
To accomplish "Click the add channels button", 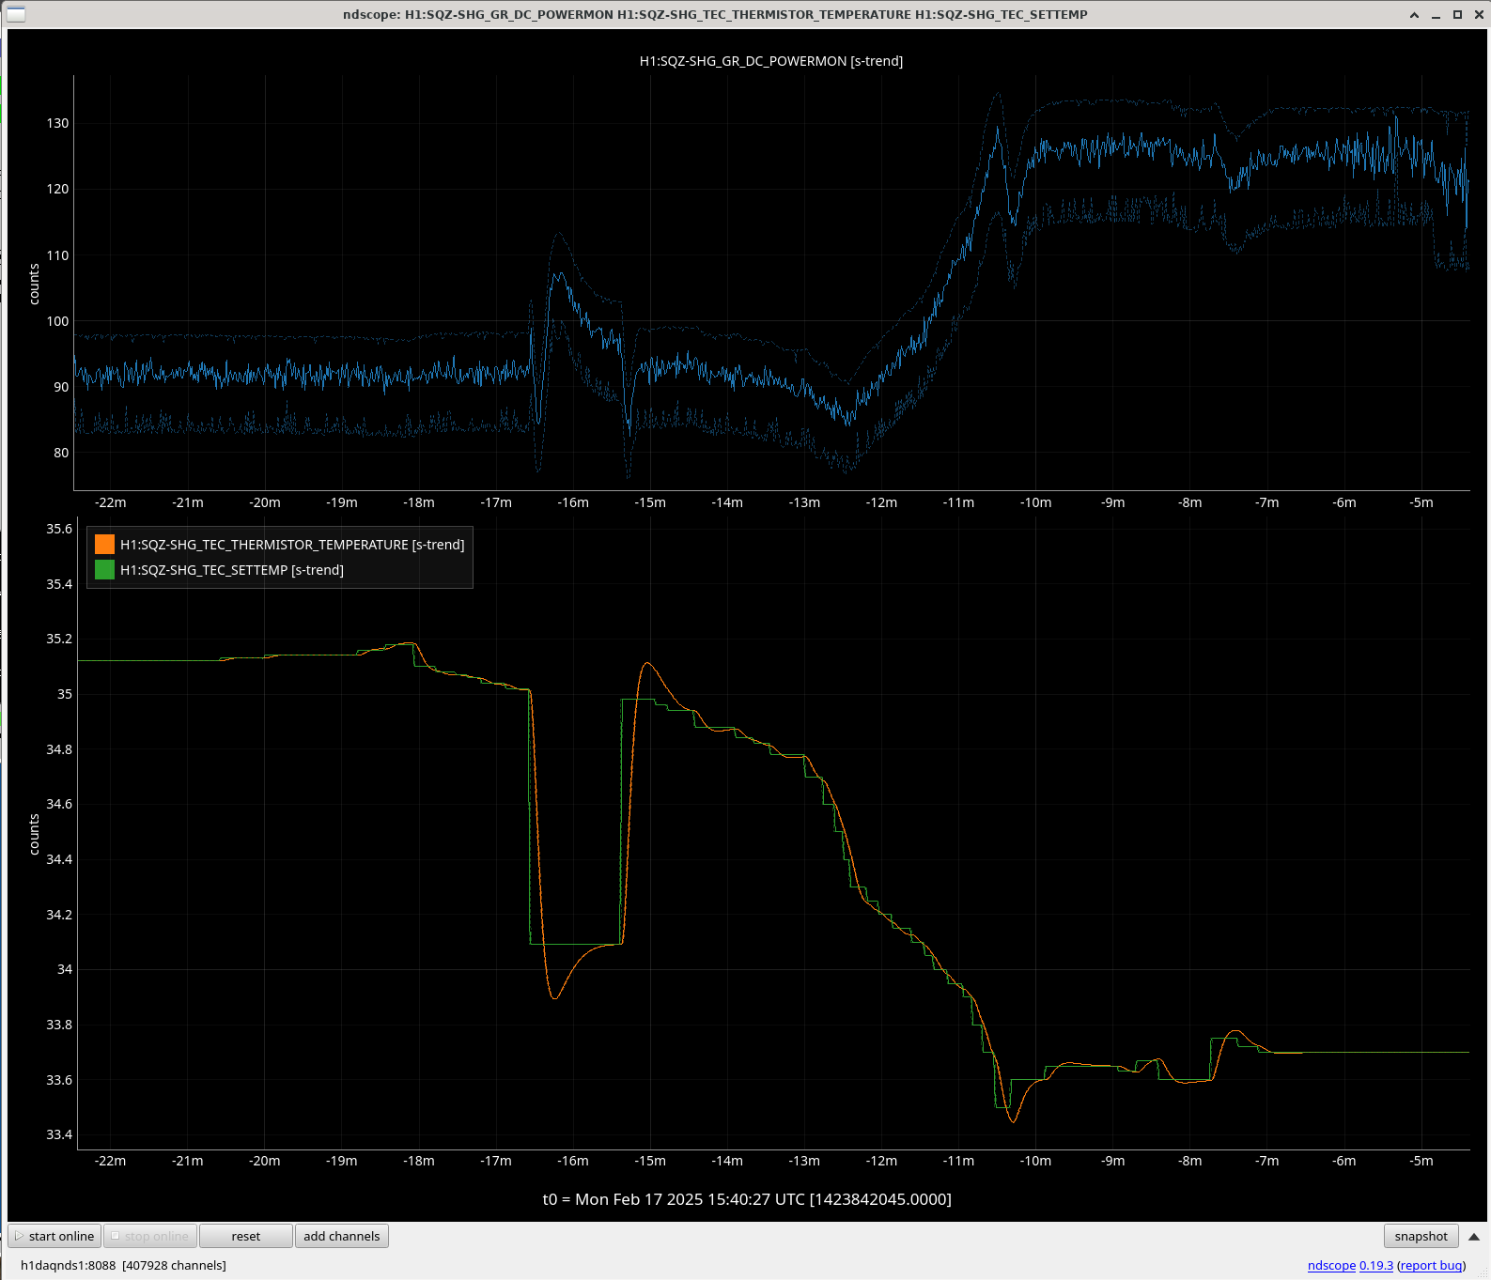I will click(342, 1236).
